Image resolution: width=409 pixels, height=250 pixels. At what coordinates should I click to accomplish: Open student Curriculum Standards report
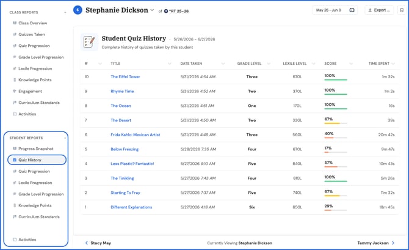tap(39, 217)
